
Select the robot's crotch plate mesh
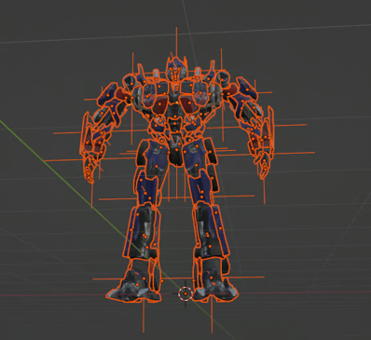[176, 151]
